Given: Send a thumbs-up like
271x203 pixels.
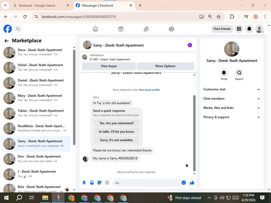Looking at the screenshot, I should click(x=192, y=182).
